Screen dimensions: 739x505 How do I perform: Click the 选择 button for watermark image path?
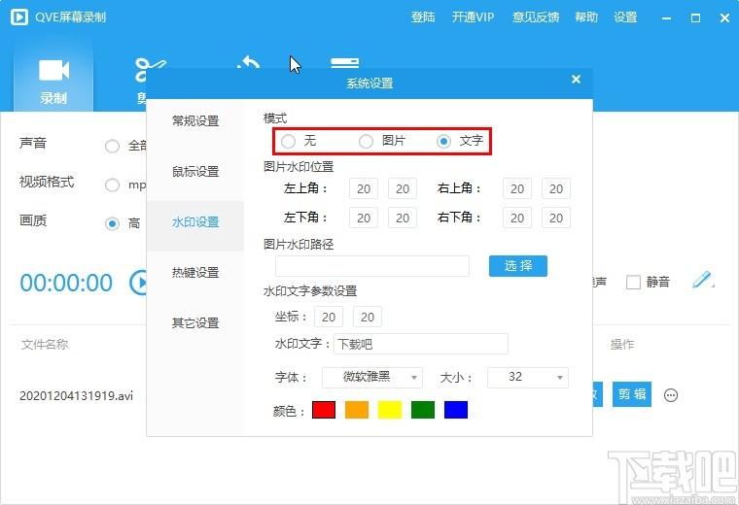tap(518, 266)
